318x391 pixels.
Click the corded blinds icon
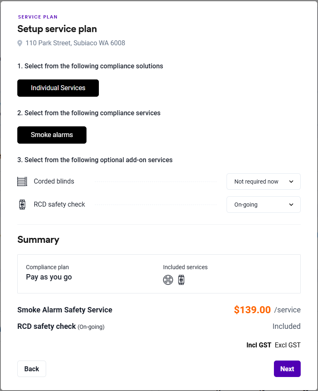click(x=22, y=182)
